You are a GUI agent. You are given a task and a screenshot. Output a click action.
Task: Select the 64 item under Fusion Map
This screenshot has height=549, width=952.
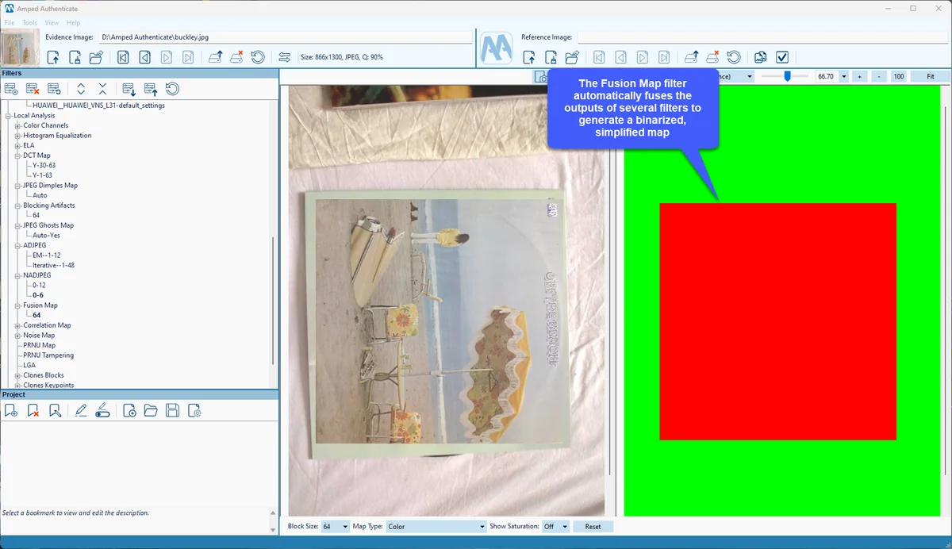(36, 315)
